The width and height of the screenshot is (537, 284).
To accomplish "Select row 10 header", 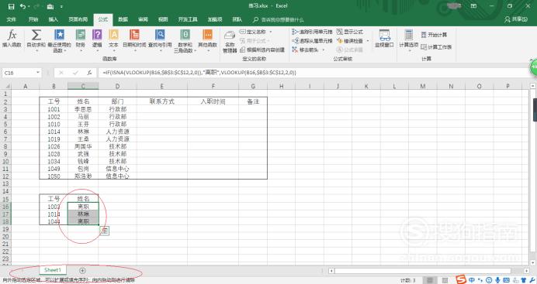I will 5,161.
